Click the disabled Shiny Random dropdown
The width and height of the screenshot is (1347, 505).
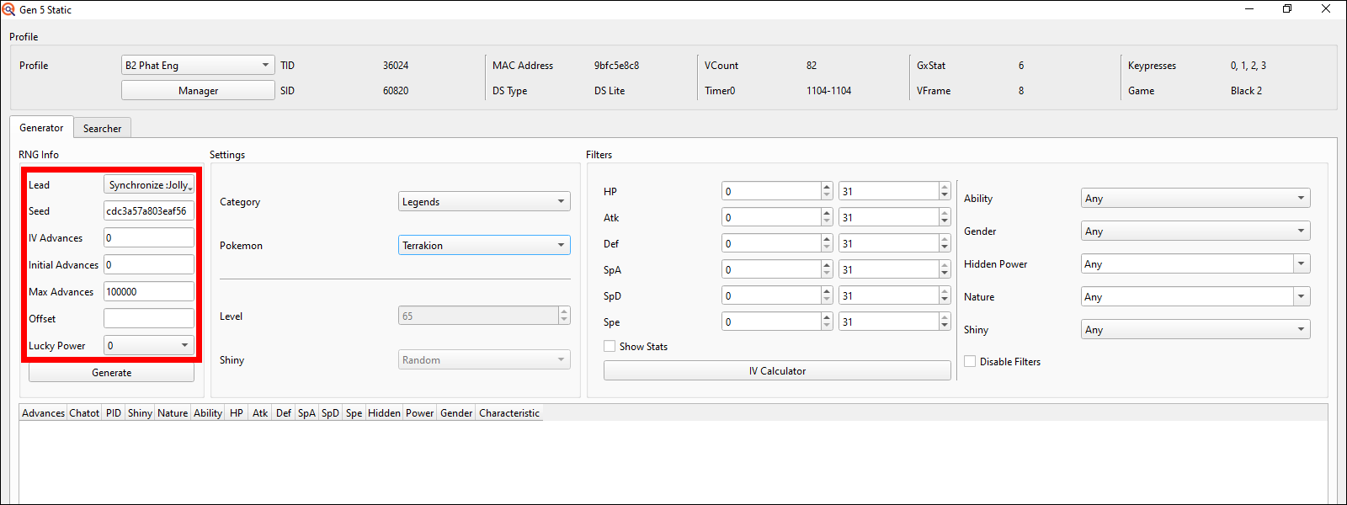coord(484,359)
